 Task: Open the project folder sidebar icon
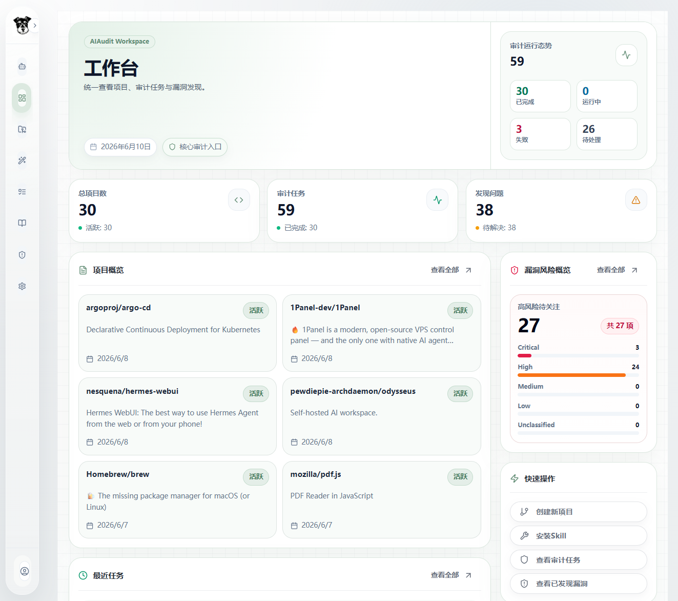[x=22, y=129]
